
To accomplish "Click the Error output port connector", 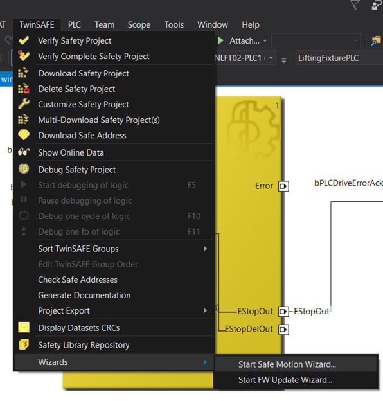I will point(283,186).
